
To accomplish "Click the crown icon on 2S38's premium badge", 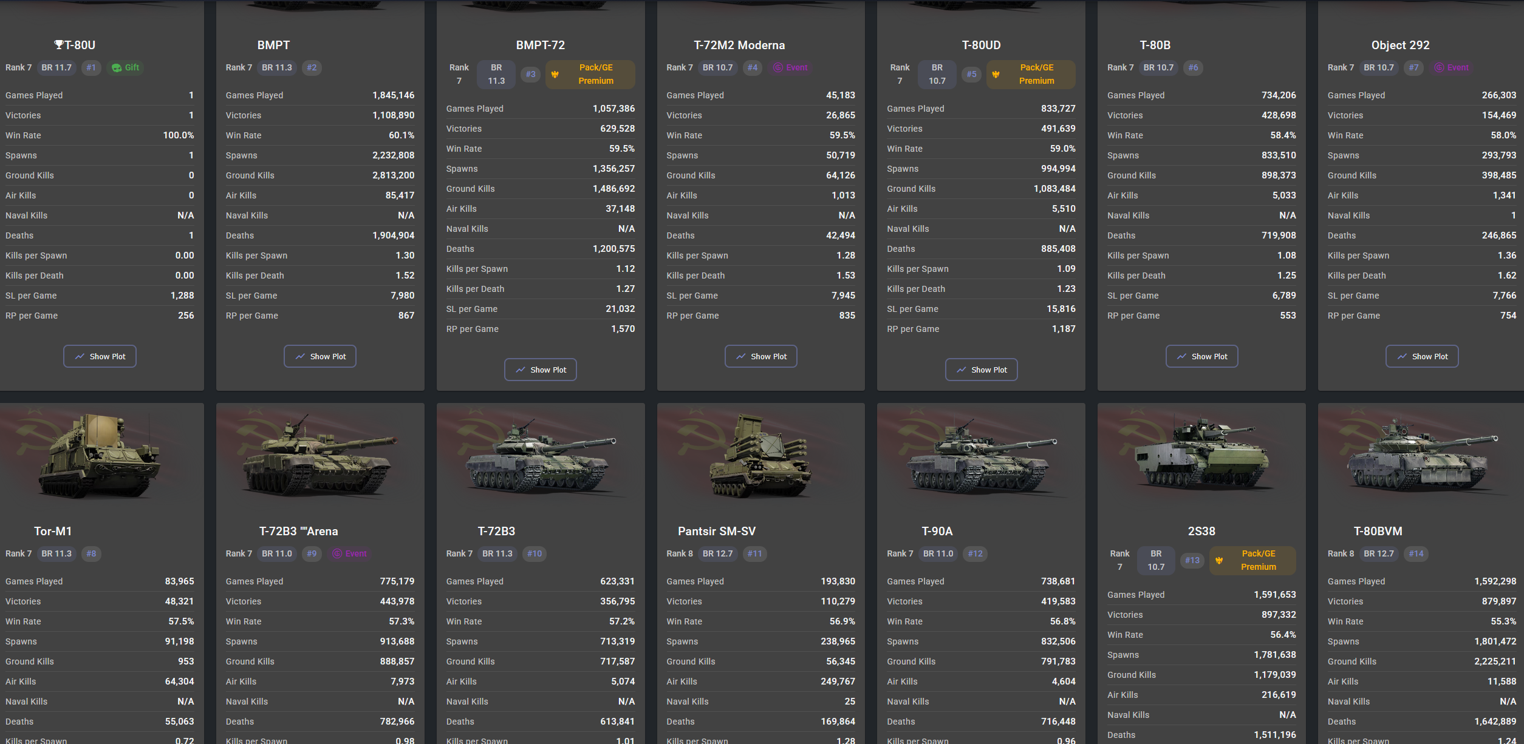I will pos(1219,560).
